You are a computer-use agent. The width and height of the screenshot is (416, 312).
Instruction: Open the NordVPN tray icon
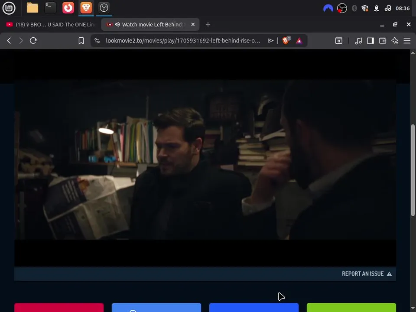328,8
